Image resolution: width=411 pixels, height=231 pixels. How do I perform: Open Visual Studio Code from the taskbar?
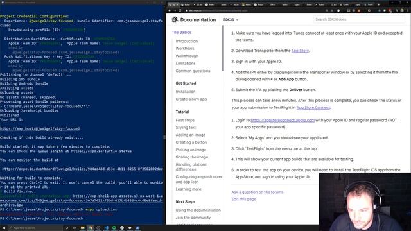(x=106, y=228)
